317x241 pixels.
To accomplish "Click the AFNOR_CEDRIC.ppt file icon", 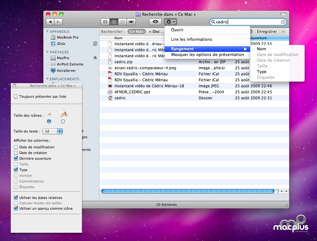I will (110, 92).
